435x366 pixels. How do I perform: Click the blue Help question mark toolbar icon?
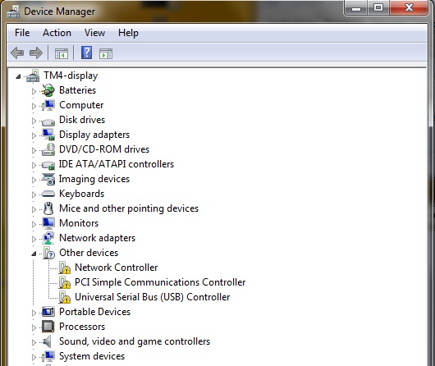pos(86,53)
